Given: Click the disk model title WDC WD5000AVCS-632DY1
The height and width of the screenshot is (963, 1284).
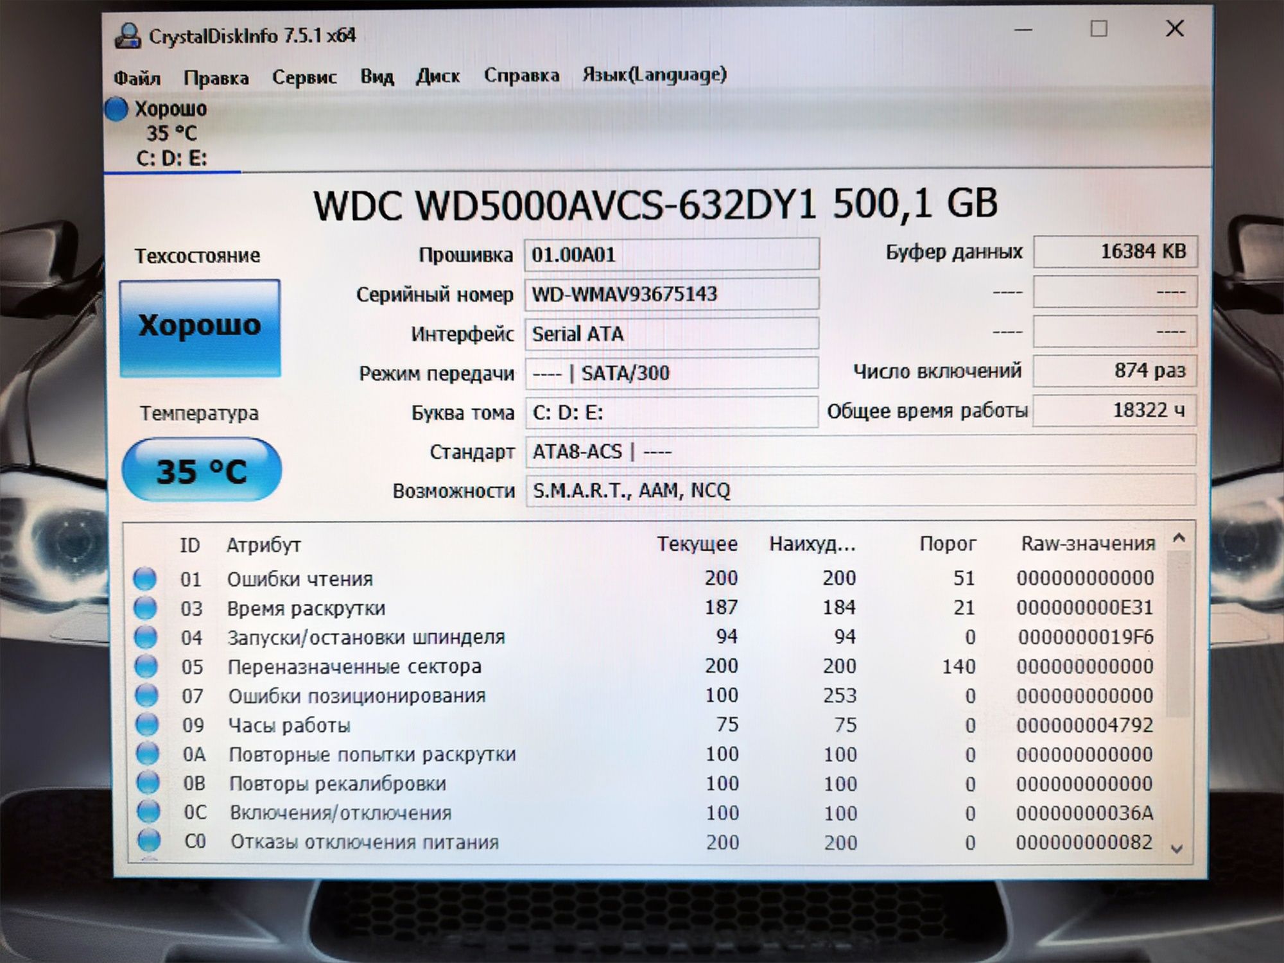Looking at the screenshot, I should coord(565,205).
